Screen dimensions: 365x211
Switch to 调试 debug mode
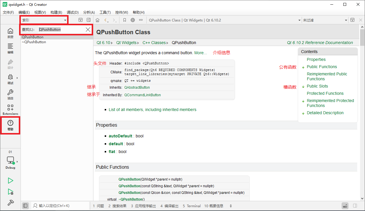(x=10, y=79)
